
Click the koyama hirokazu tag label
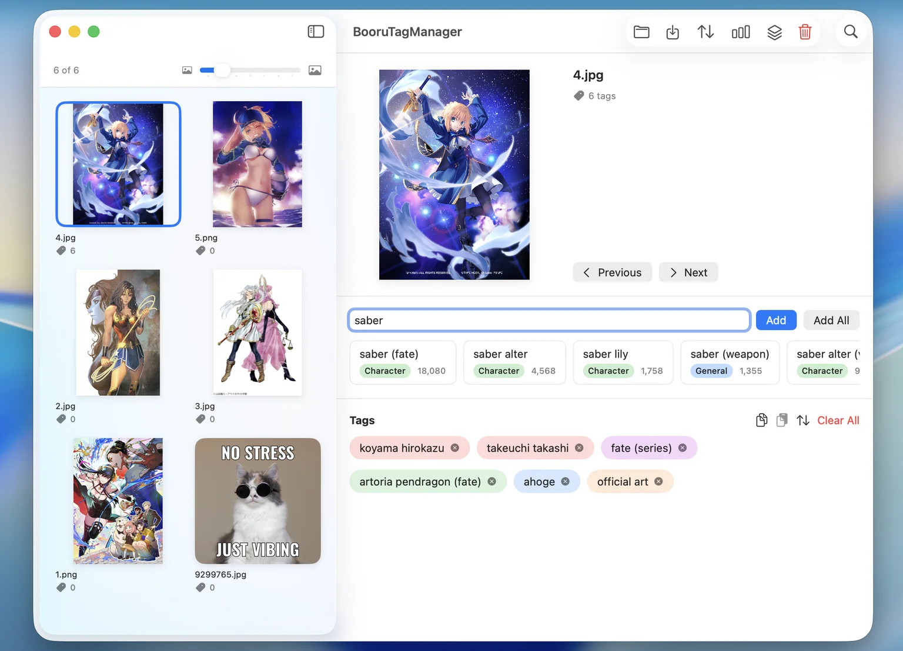coord(402,448)
